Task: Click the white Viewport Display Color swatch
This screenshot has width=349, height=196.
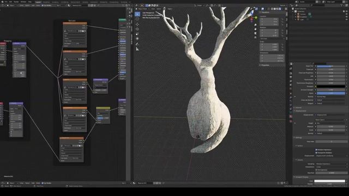Action: coord(329,181)
